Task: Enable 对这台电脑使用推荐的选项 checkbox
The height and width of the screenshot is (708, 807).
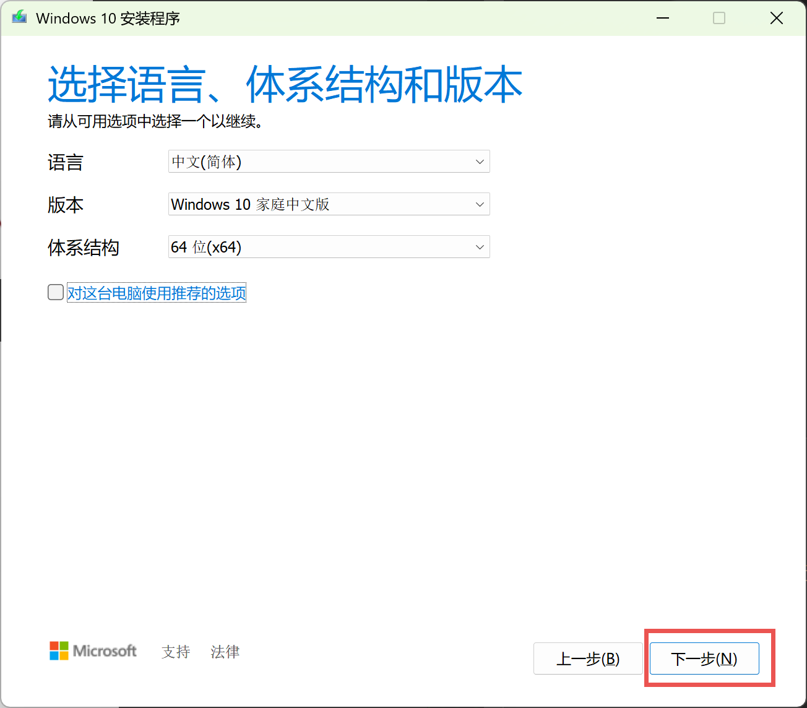Action: click(56, 292)
